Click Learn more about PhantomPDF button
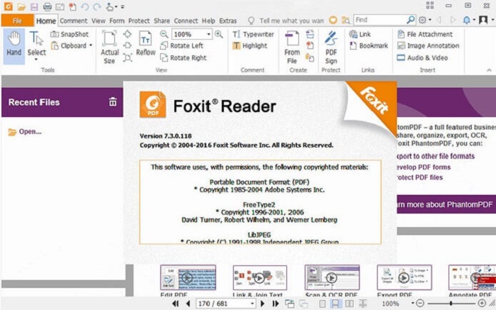Viewport: 496px width, 310px height. (446, 204)
